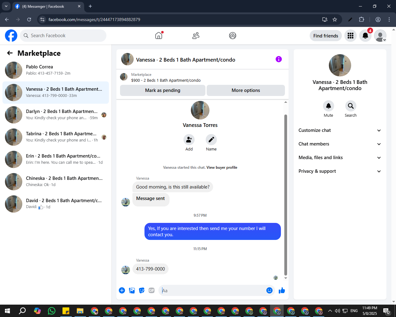Open Erin 2 Beds conversation

pyautogui.click(x=56, y=159)
